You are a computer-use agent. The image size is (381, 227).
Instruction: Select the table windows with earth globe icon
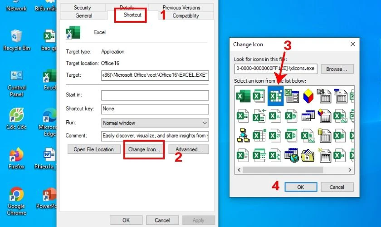point(291,155)
